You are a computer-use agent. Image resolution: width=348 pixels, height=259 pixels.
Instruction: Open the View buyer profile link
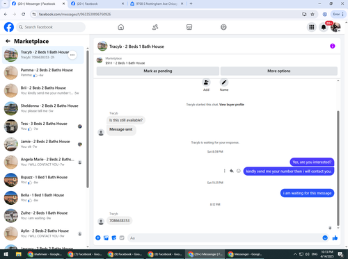pos(232,105)
